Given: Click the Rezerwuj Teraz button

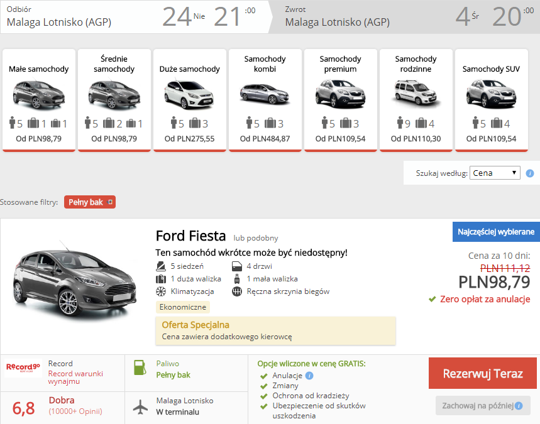Looking at the screenshot, I should (483, 373).
